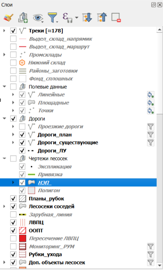Collapse the Полевые данные group
Viewport: 163px width, 270px height.
coord(4,87)
